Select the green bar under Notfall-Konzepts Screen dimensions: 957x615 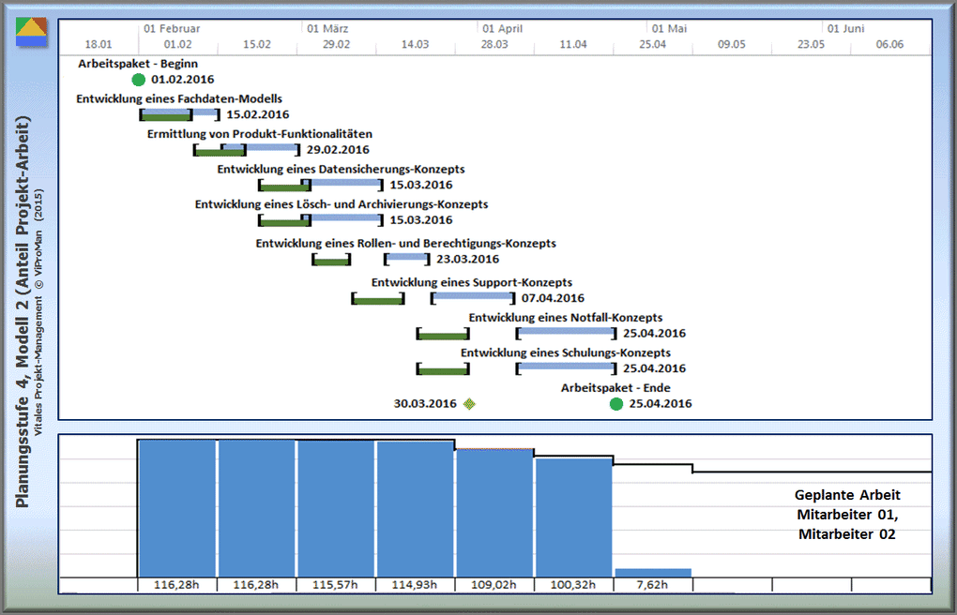click(x=443, y=336)
